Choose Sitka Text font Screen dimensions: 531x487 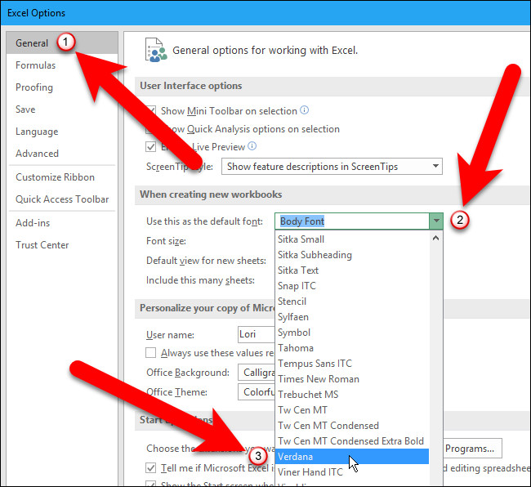tap(352, 270)
